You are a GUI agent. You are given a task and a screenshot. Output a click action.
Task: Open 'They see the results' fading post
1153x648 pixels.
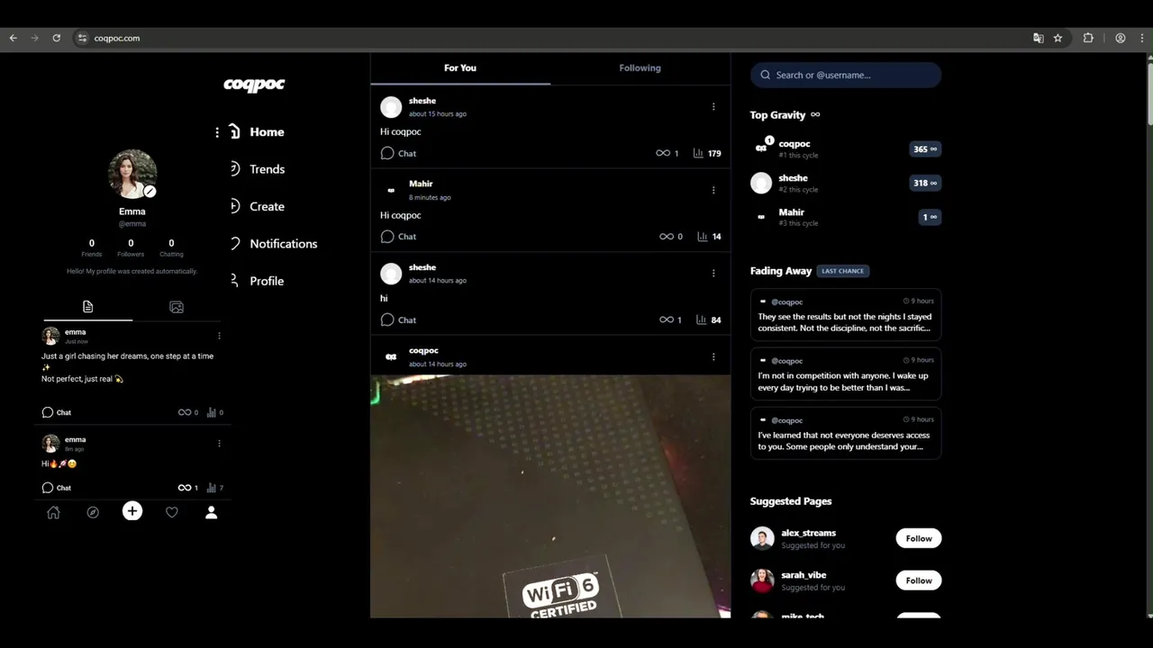click(x=846, y=314)
